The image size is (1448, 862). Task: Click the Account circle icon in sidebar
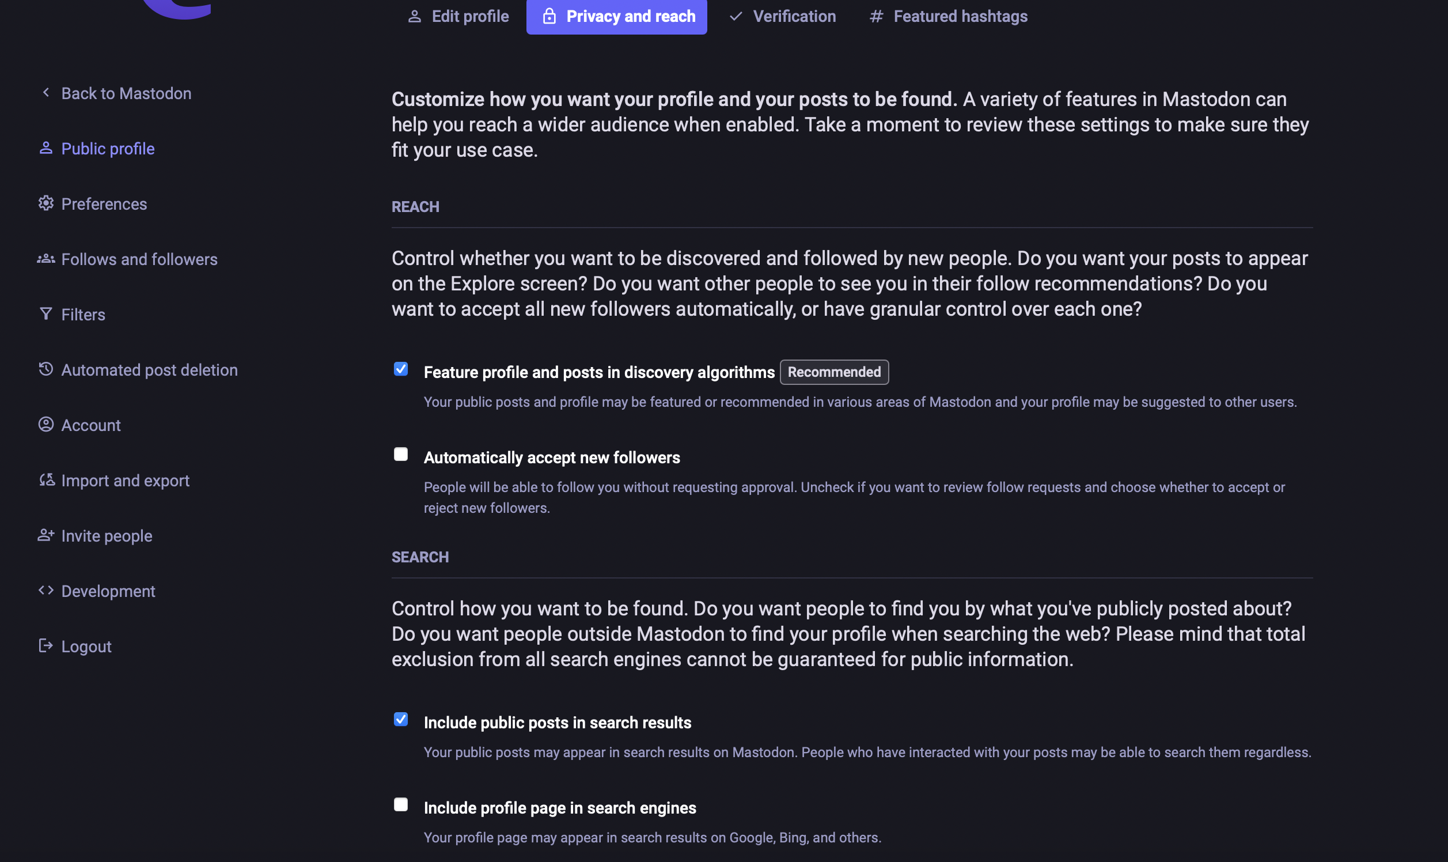(46, 425)
